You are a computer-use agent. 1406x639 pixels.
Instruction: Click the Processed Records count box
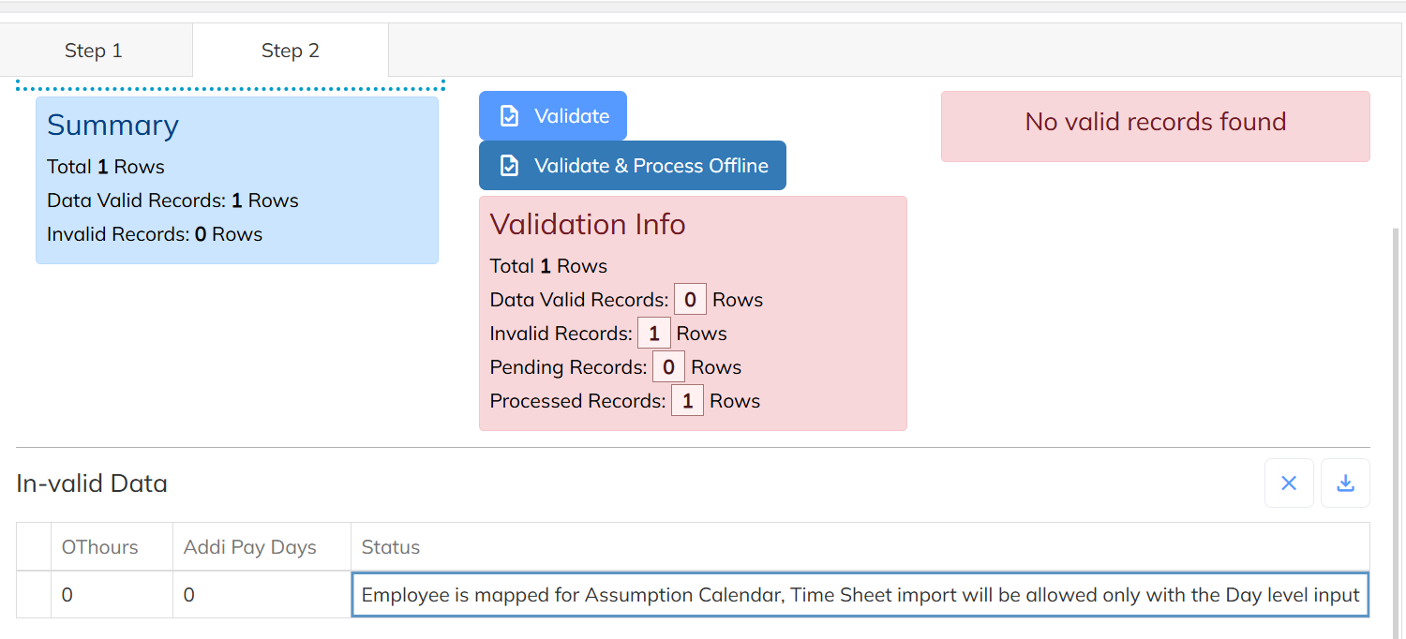pyautogui.click(x=687, y=401)
